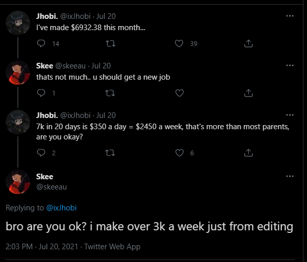Click the Twitter Web App source link
The height and width of the screenshot is (262, 307).
point(112,247)
